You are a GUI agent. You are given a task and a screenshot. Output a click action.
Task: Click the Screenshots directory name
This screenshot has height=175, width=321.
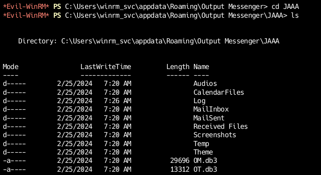coord(215,135)
